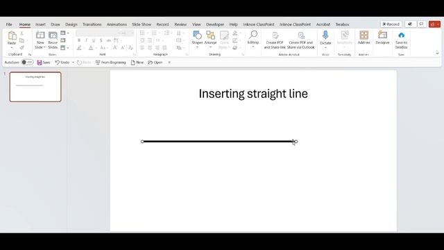Open the Slide Show tab
Screen dimensions: 444x250
click(142, 24)
